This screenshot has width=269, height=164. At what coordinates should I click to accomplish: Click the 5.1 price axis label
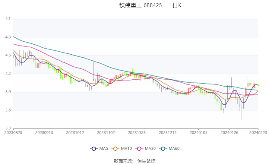click(8, 19)
